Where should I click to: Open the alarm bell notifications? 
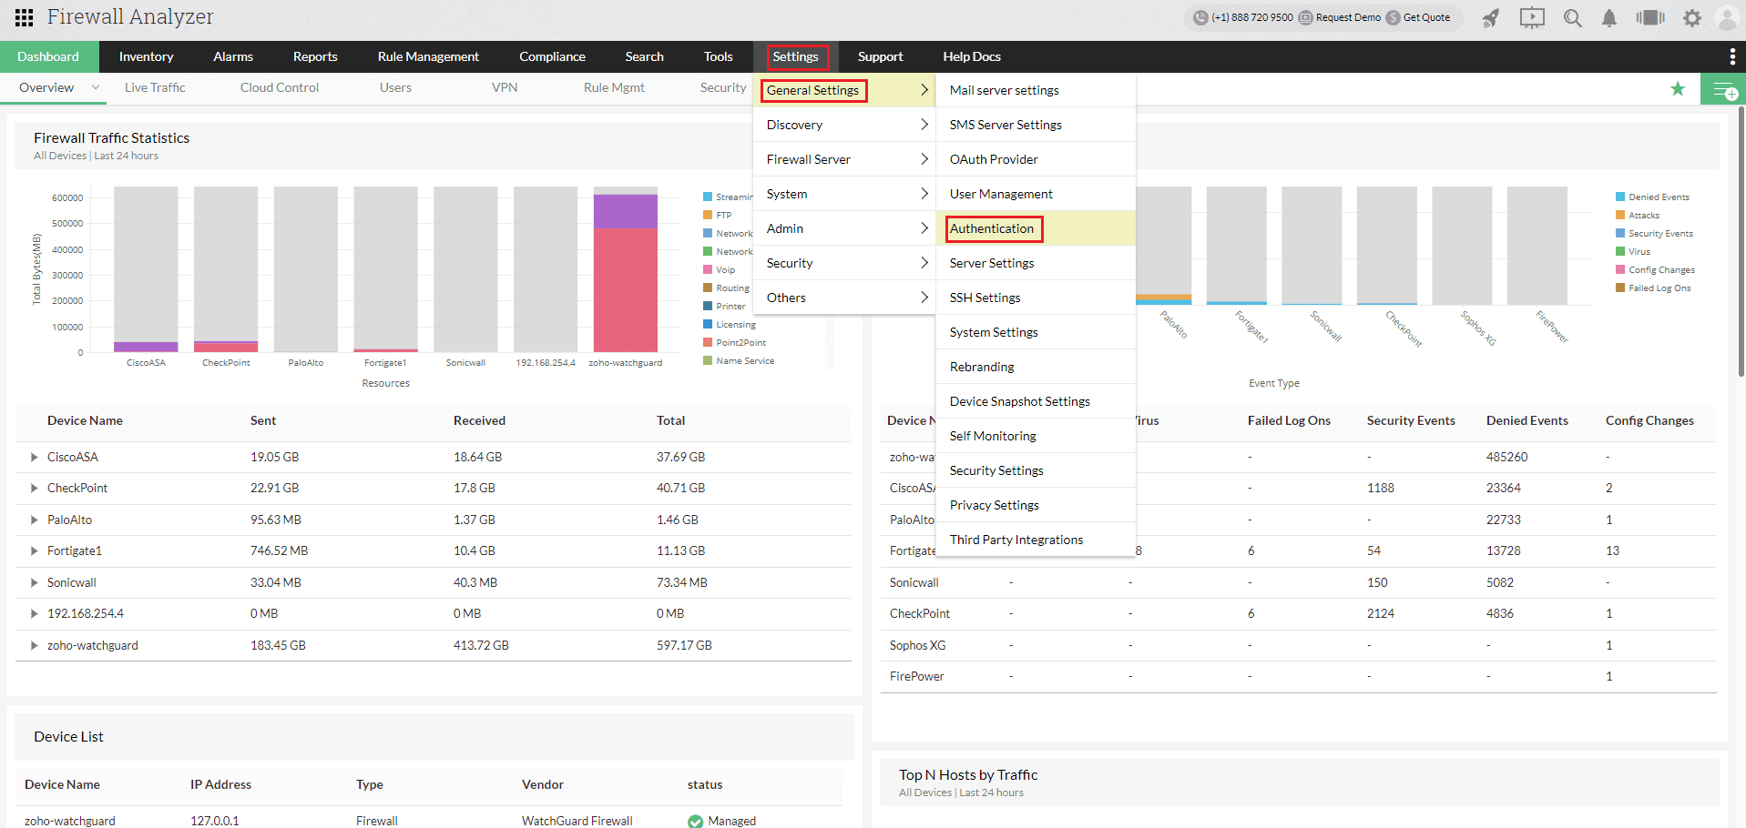click(x=1609, y=18)
